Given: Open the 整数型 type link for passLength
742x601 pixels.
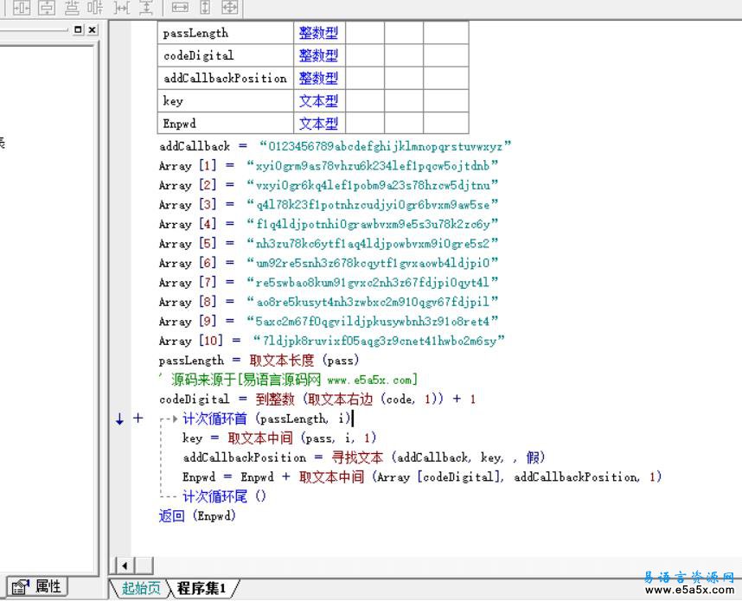Looking at the screenshot, I should (x=318, y=33).
